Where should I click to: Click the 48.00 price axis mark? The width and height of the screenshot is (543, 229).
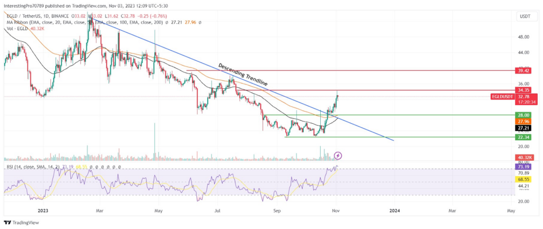point(522,37)
